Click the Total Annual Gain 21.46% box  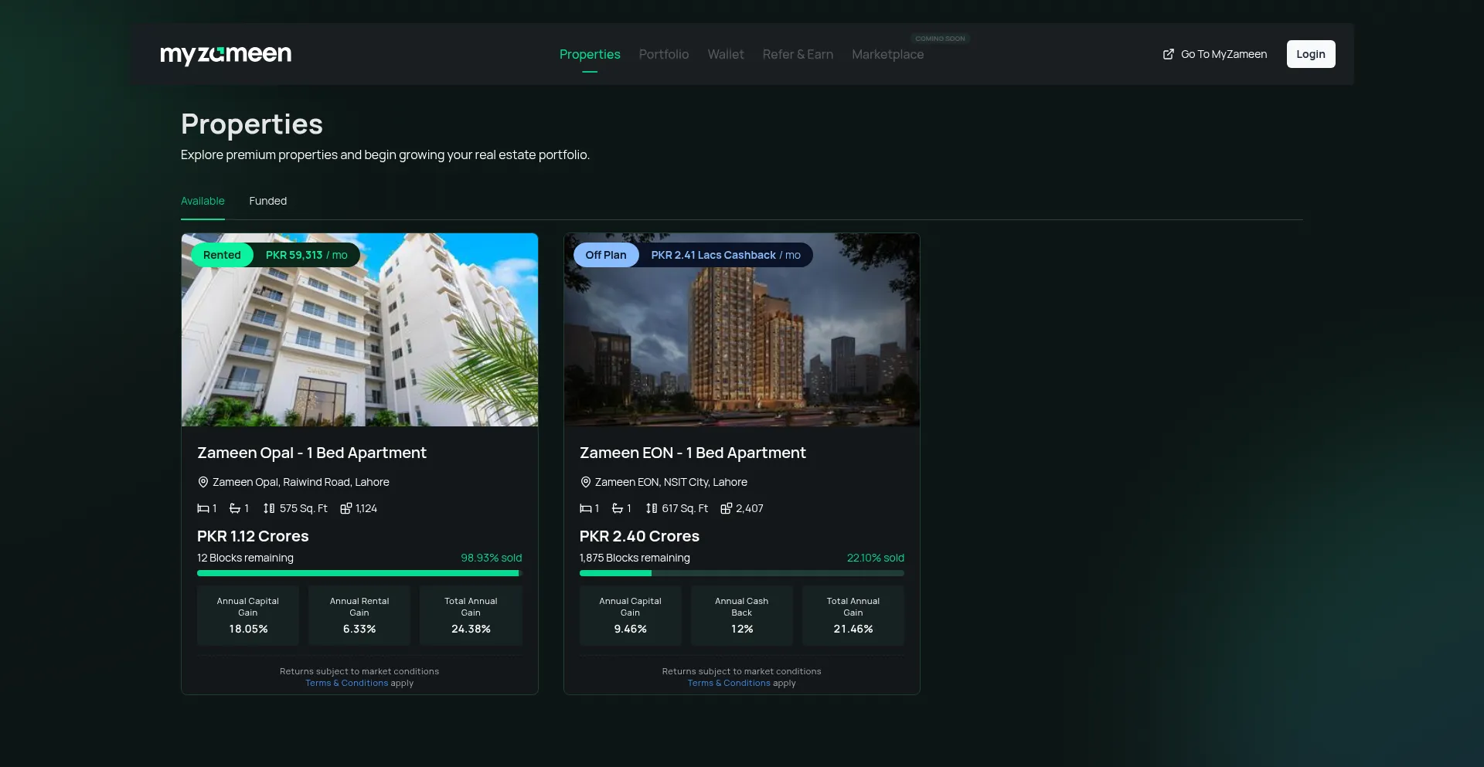tap(853, 616)
